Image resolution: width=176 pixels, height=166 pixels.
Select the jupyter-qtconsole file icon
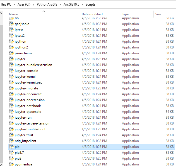tap(11, 112)
